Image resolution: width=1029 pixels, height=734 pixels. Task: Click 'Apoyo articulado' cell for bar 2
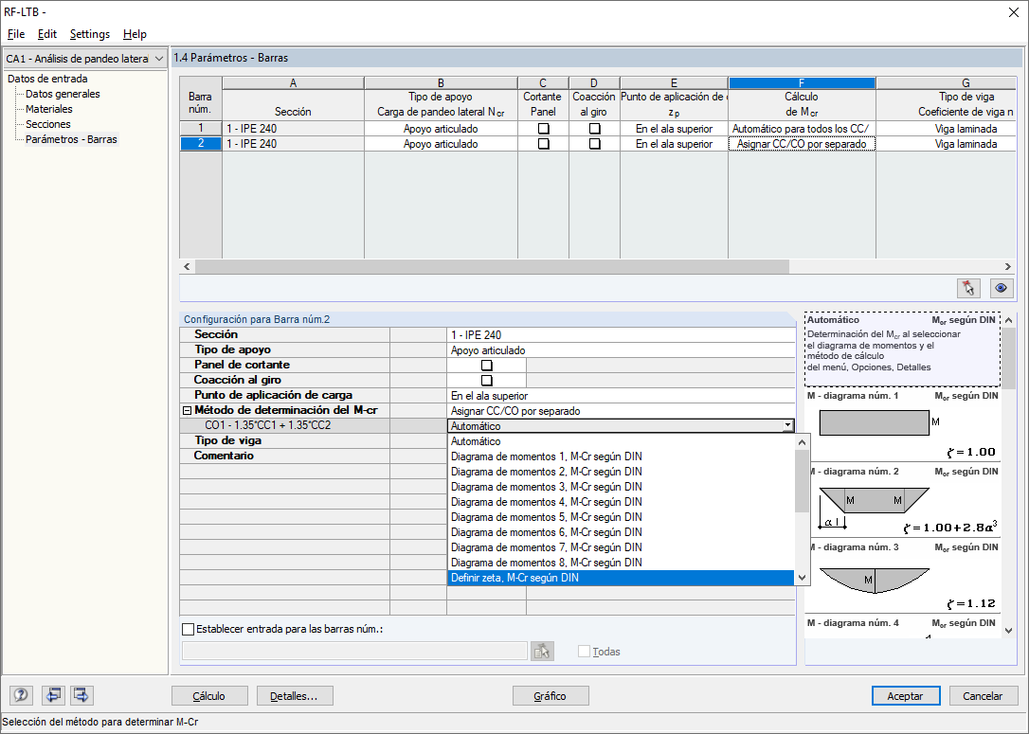pos(441,144)
